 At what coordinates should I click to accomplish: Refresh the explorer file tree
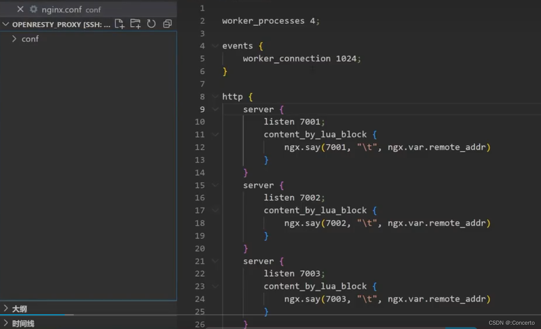(x=151, y=24)
